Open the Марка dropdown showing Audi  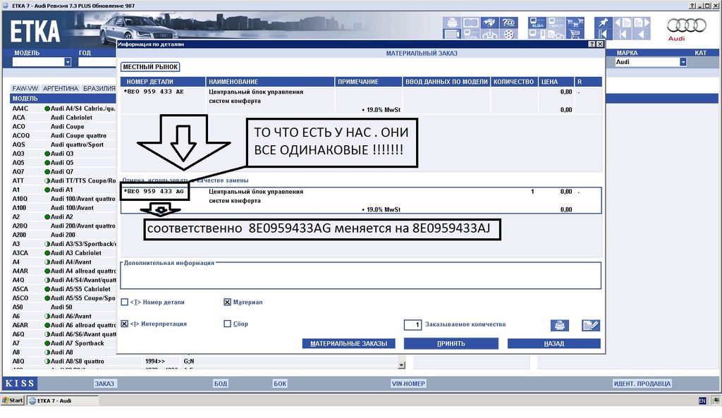tap(683, 62)
